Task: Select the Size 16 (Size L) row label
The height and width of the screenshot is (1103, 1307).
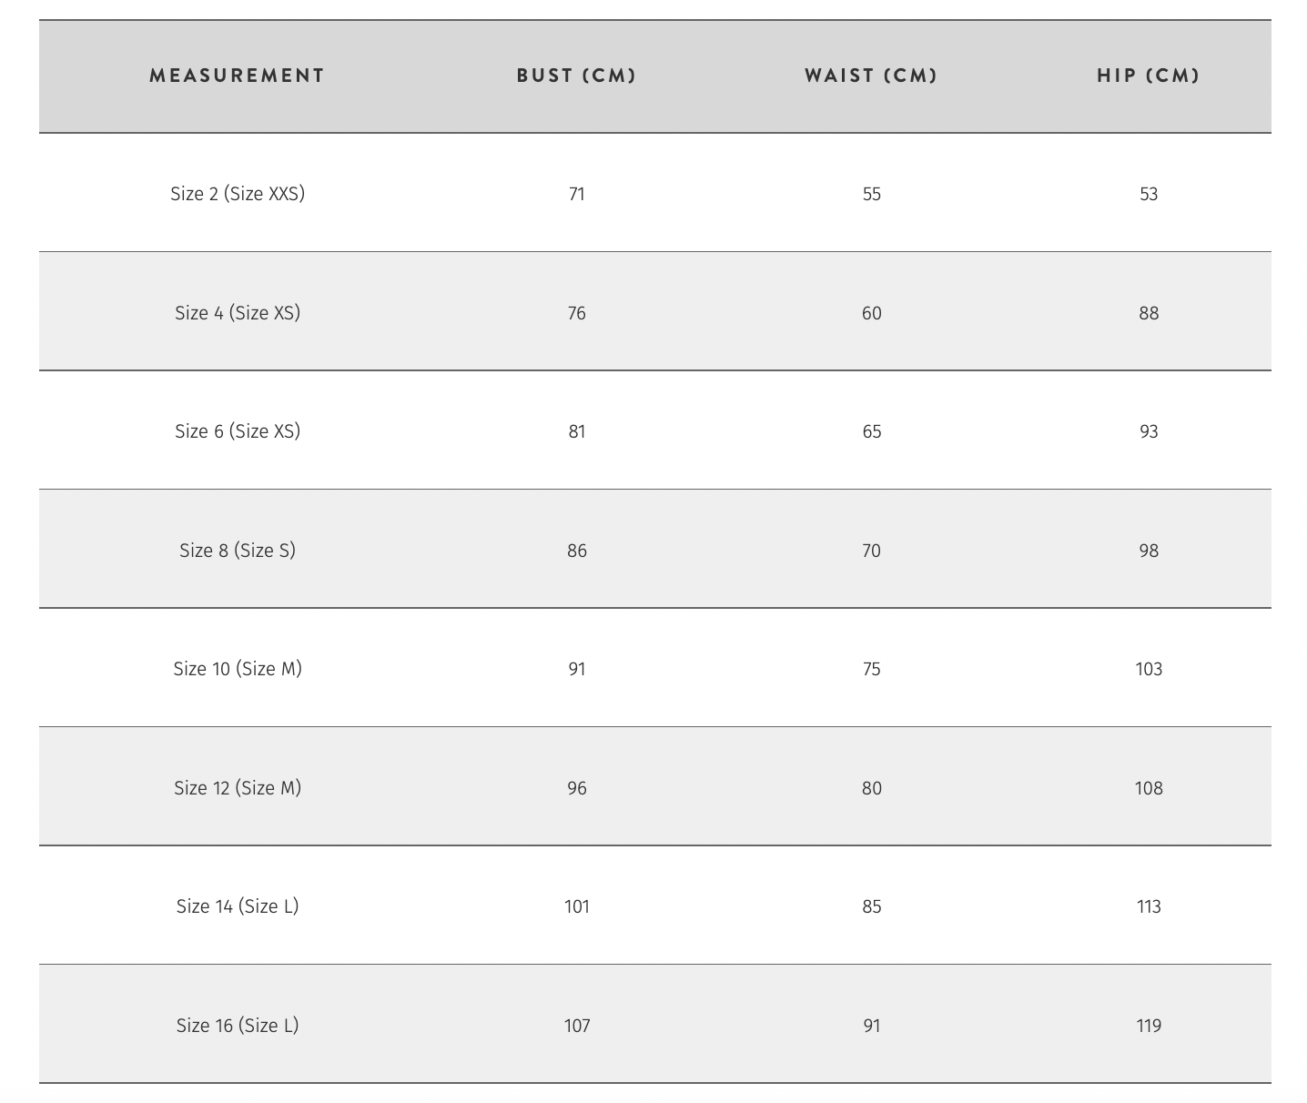Action: [x=238, y=1026]
